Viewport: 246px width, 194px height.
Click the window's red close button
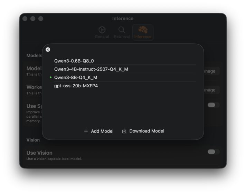point(25,19)
